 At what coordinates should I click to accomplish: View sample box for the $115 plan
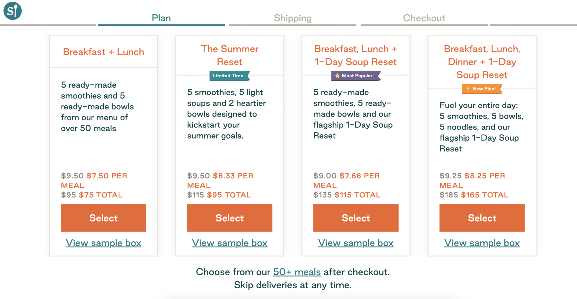(356, 243)
